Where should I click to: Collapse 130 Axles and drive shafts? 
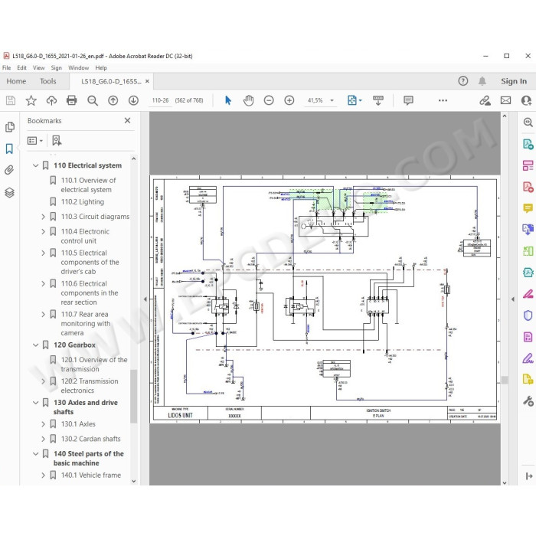(x=35, y=403)
